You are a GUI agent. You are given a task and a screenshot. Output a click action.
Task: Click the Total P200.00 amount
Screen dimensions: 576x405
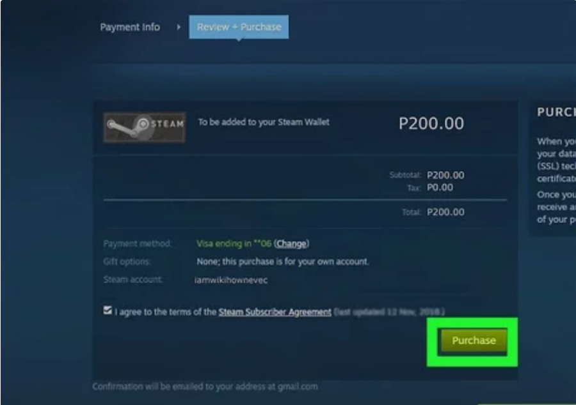tap(445, 212)
